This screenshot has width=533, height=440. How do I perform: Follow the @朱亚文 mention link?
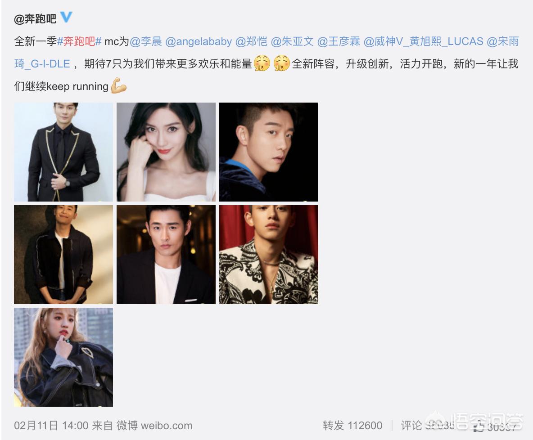pyautogui.click(x=292, y=41)
